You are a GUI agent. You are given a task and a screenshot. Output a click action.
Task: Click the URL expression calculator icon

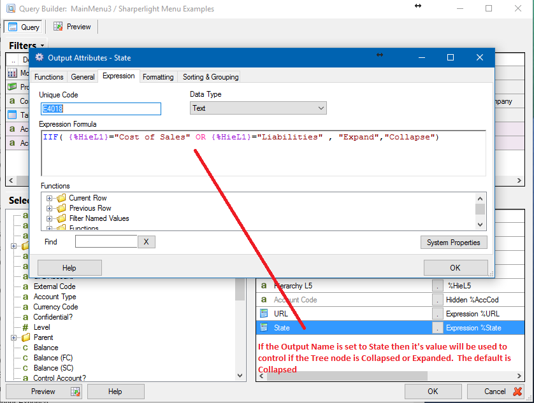point(264,313)
